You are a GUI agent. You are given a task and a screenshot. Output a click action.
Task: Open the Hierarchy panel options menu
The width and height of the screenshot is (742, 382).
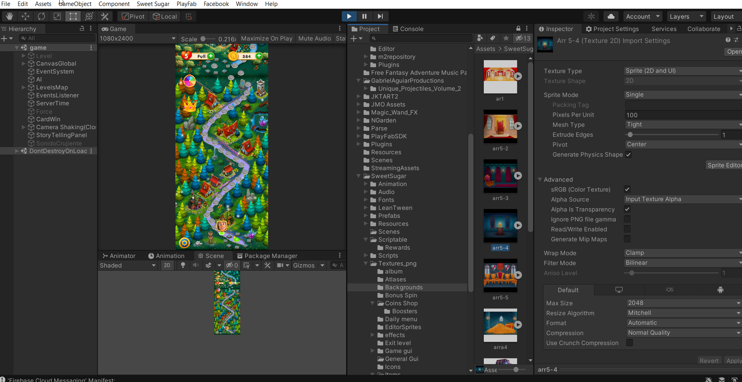91,29
